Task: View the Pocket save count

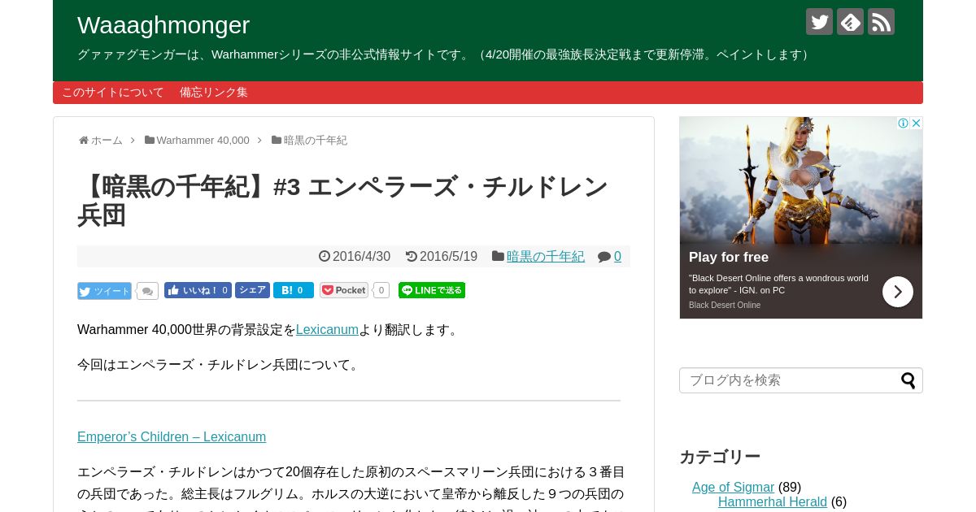Action: [381, 290]
